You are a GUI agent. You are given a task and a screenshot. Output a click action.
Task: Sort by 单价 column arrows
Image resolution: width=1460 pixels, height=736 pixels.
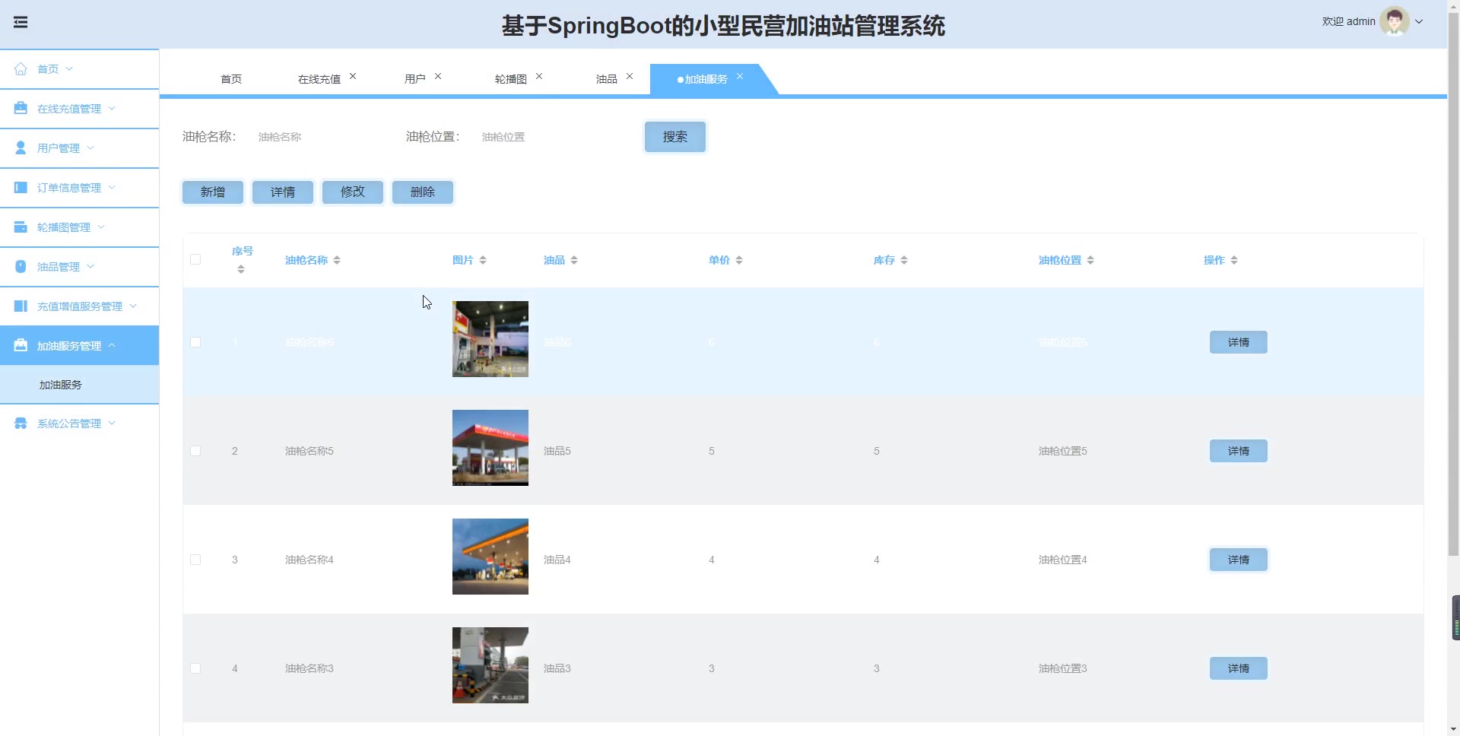coord(739,260)
